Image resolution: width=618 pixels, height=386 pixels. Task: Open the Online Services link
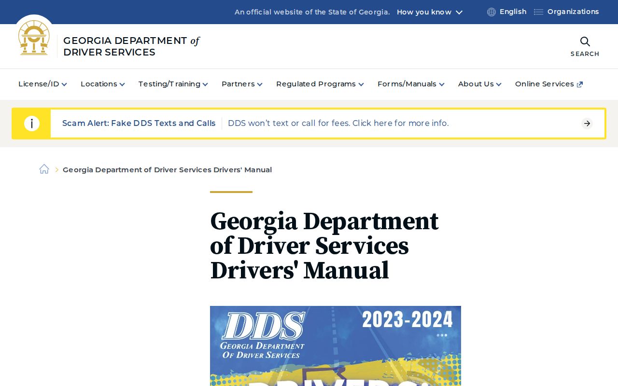pos(549,84)
